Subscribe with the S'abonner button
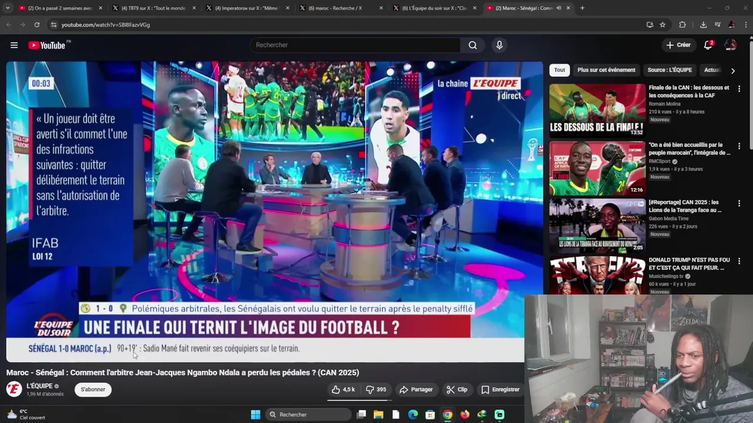The width and height of the screenshot is (753, 423). pos(93,390)
